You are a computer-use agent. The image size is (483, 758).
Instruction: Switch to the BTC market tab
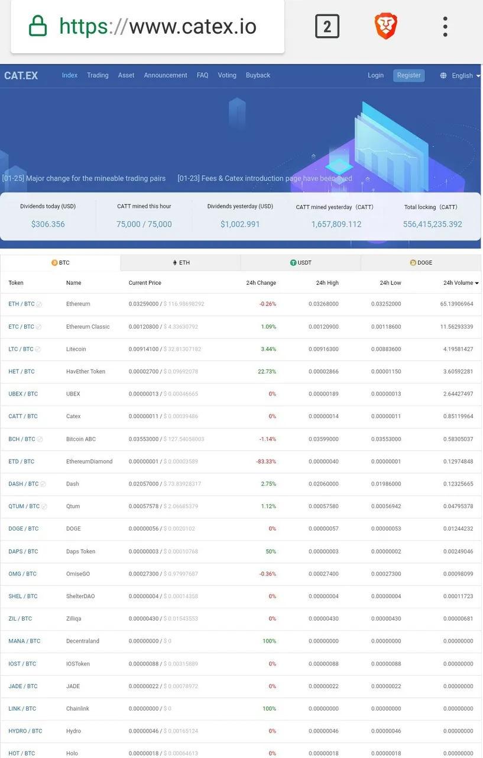tap(60, 263)
